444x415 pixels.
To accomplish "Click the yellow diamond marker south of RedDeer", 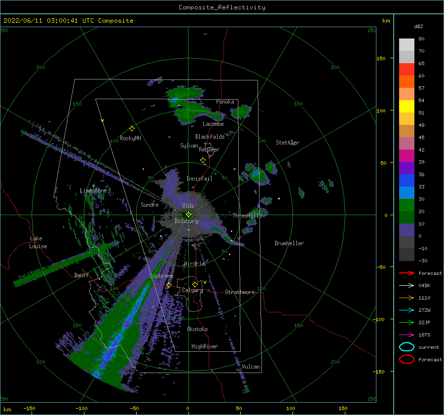I will (203, 160).
